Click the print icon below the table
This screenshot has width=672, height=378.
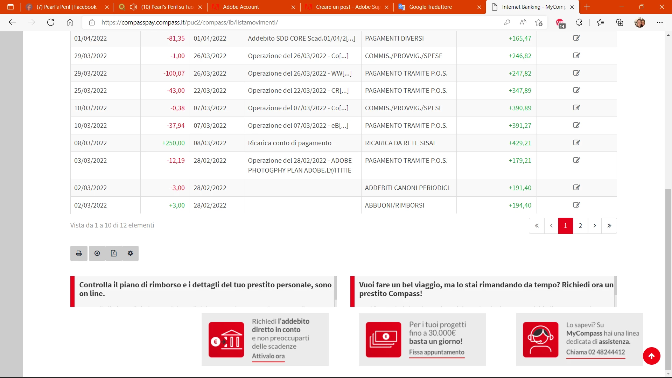point(79,253)
